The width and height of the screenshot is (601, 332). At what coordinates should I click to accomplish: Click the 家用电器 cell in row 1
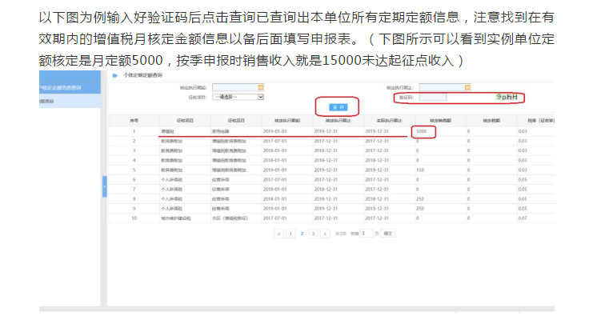[x=221, y=131]
